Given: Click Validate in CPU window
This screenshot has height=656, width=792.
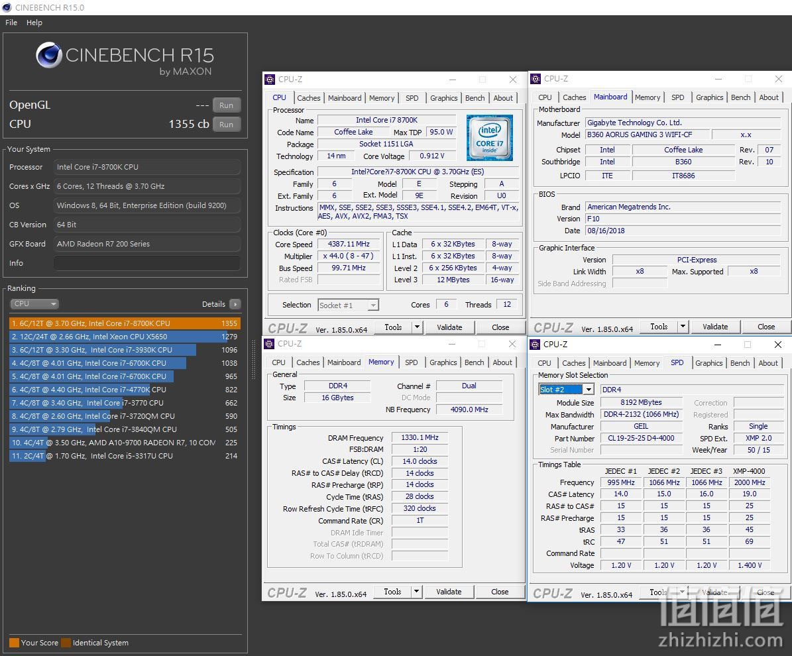Looking at the screenshot, I should [449, 327].
